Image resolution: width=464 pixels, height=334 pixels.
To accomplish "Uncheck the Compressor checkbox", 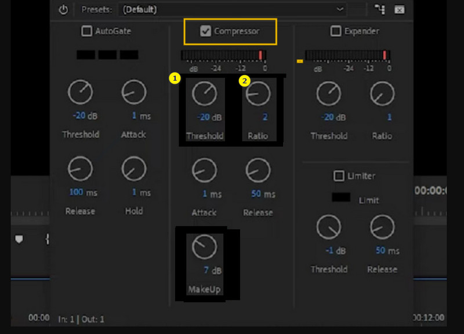I will pos(205,31).
